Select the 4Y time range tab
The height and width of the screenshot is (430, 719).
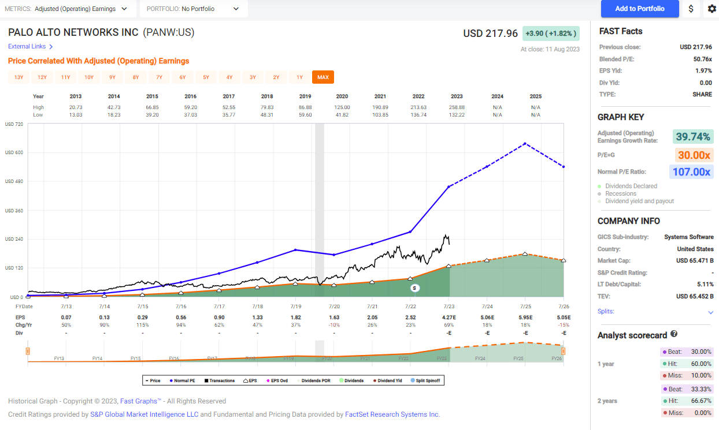coord(229,77)
